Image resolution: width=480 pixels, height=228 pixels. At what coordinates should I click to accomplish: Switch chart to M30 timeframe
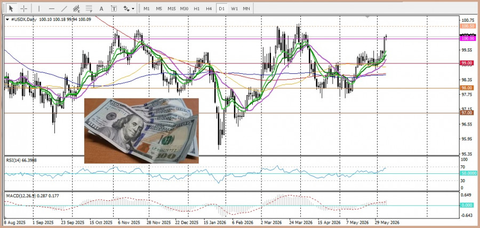point(184,9)
